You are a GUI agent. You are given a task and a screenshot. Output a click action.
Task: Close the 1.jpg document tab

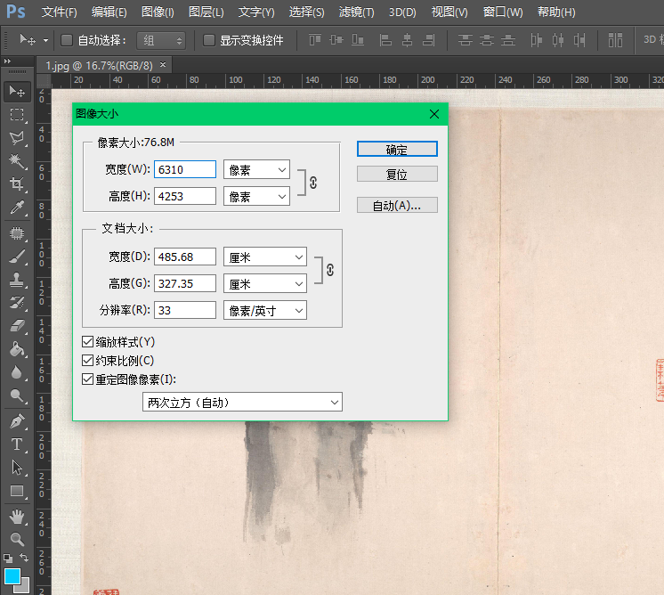coord(163,65)
